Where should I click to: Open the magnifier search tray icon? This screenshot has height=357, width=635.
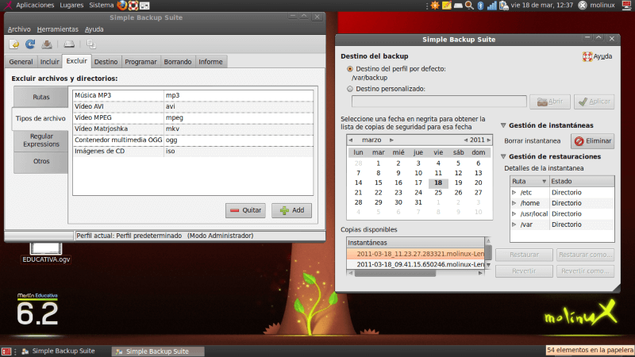[469, 6]
